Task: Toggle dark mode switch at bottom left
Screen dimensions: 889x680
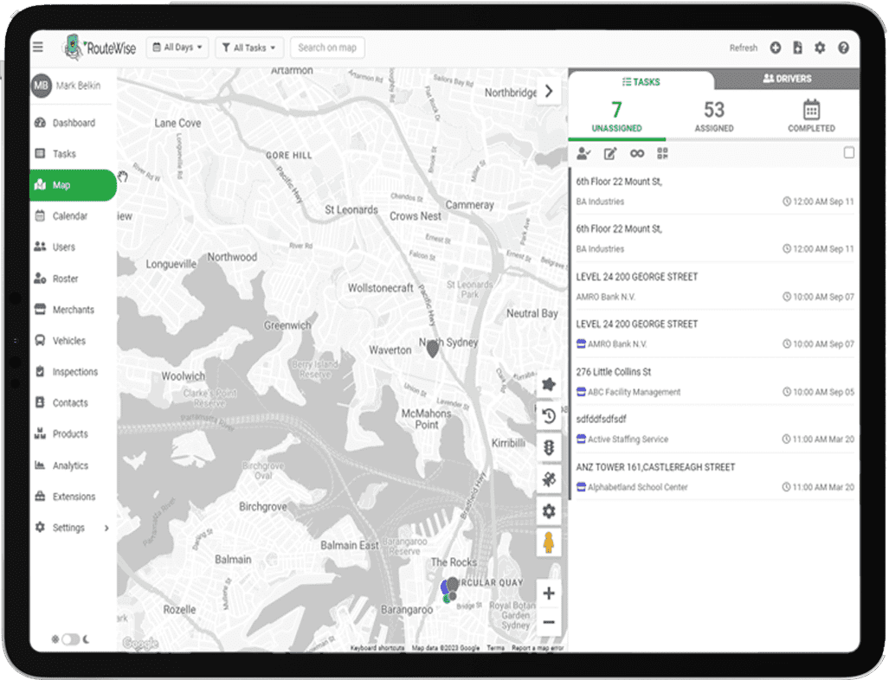Action: [x=69, y=638]
